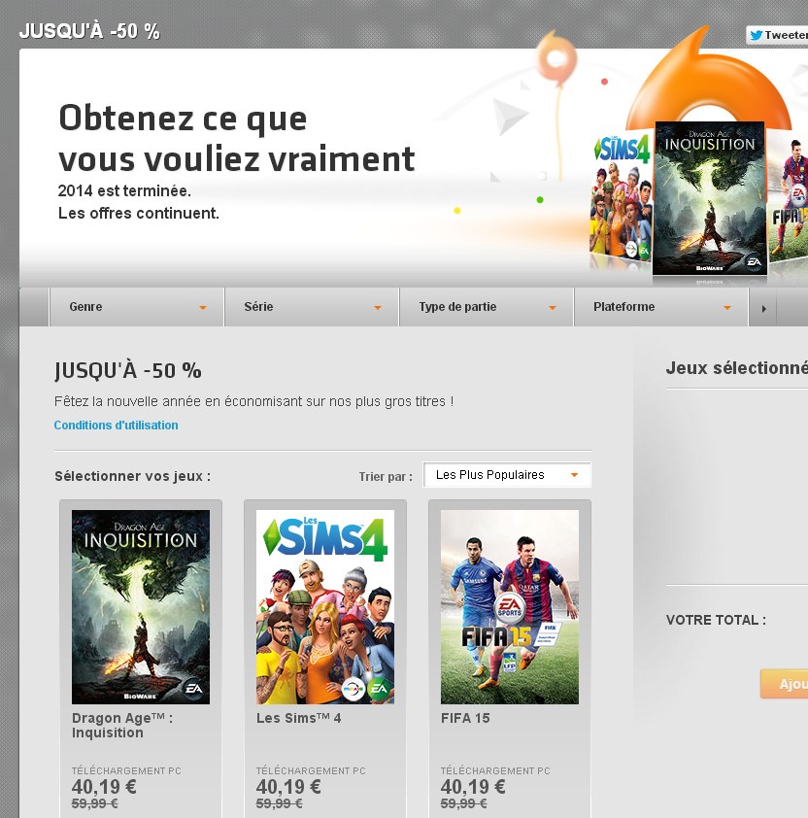808x818 pixels.
Task: Select the Les Sims 4 game cover
Action: click(325, 607)
